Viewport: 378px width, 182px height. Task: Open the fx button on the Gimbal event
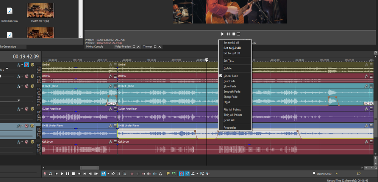(111, 65)
